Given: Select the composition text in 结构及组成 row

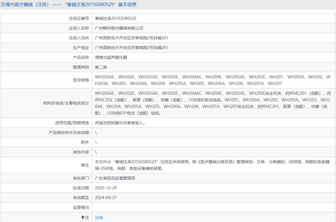Looking at the screenshot, I should [213, 103].
